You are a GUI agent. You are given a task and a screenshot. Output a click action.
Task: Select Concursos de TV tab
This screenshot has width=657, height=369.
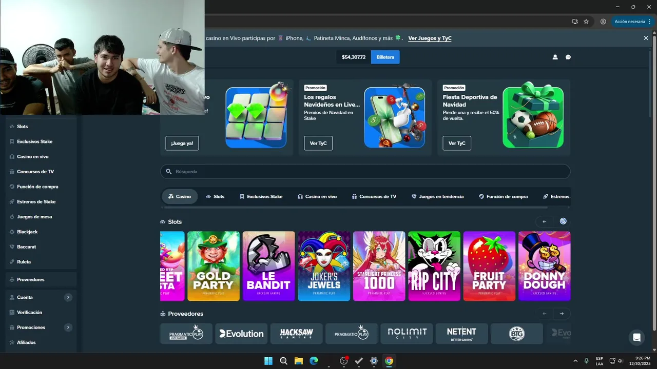pyautogui.click(x=374, y=196)
